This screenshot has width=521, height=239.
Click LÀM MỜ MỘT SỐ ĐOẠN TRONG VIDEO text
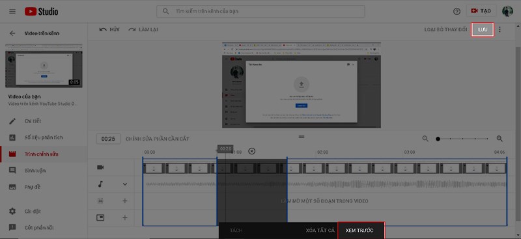(x=324, y=201)
